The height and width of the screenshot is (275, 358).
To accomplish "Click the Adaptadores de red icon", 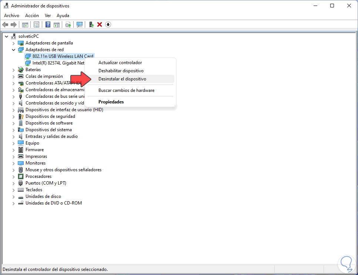I will point(21,50).
